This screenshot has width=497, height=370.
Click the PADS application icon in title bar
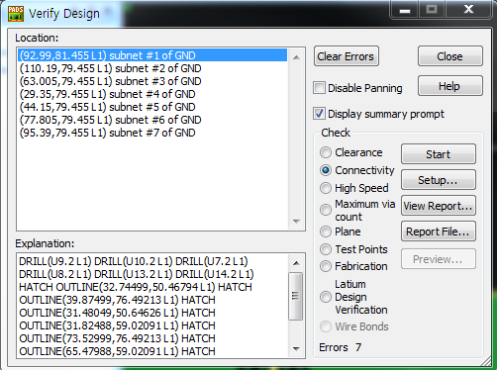click(x=16, y=14)
